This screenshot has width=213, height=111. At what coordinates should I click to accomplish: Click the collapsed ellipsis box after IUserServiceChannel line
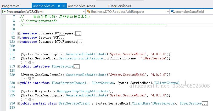183,83
